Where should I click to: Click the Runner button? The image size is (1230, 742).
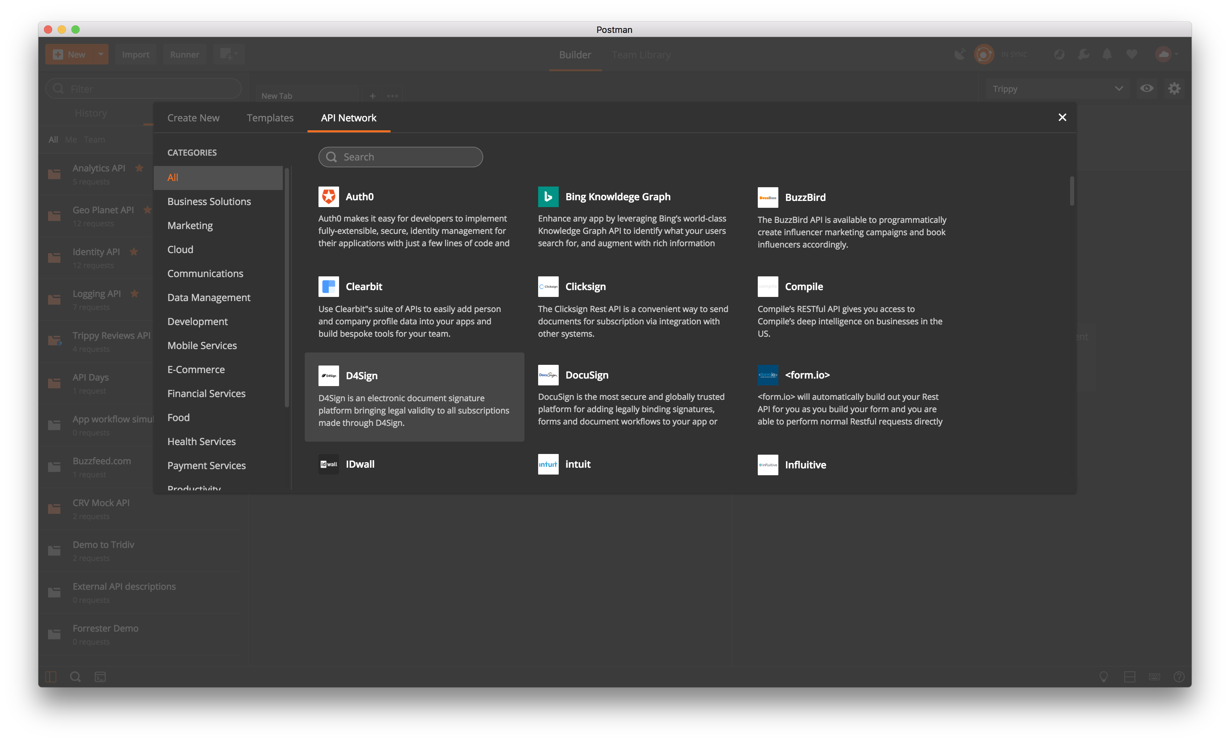coord(184,55)
